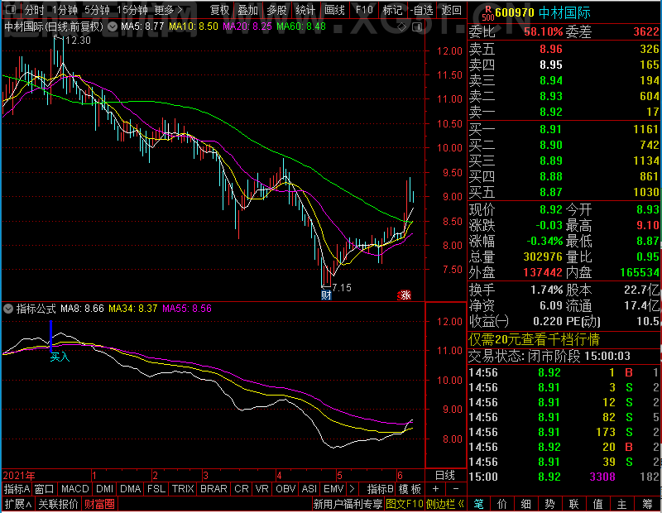Collapse the 侧边栏 sidebar
662x513 pixels.
(445, 504)
